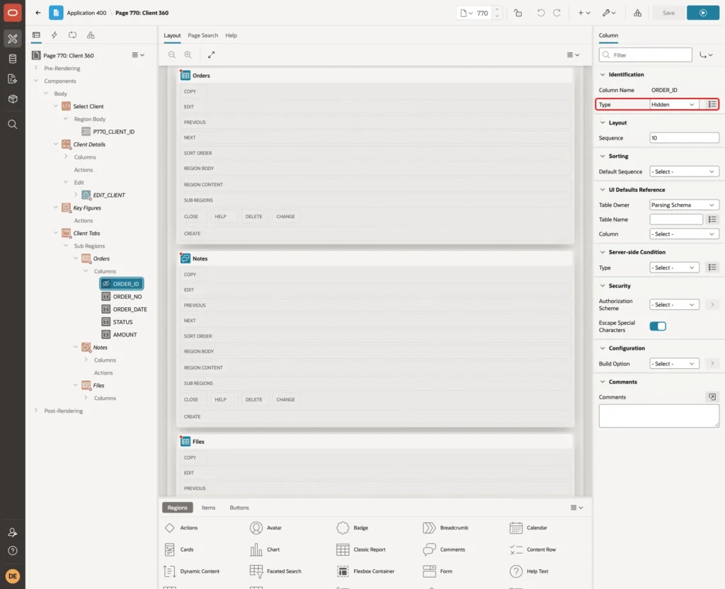Viewport: 725px width, 589px height.
Task: Click the Save button
Action: click(668, 13)
